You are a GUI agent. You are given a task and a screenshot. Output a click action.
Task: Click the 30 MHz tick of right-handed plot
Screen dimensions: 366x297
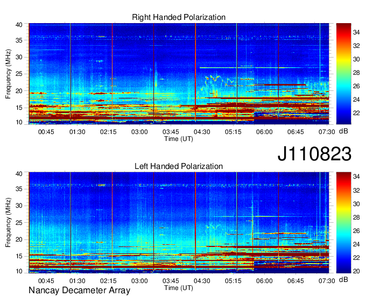[x=19, y=57]
